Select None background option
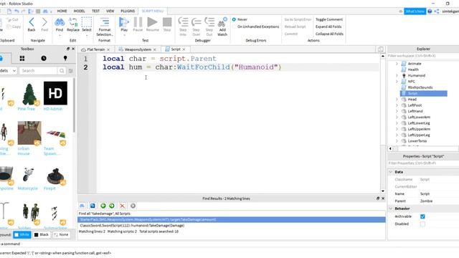 tap(61, 234)
